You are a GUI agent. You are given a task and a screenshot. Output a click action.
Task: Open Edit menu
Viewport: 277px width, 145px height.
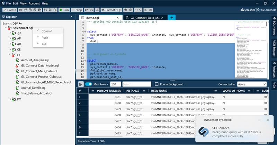(15, 3)
